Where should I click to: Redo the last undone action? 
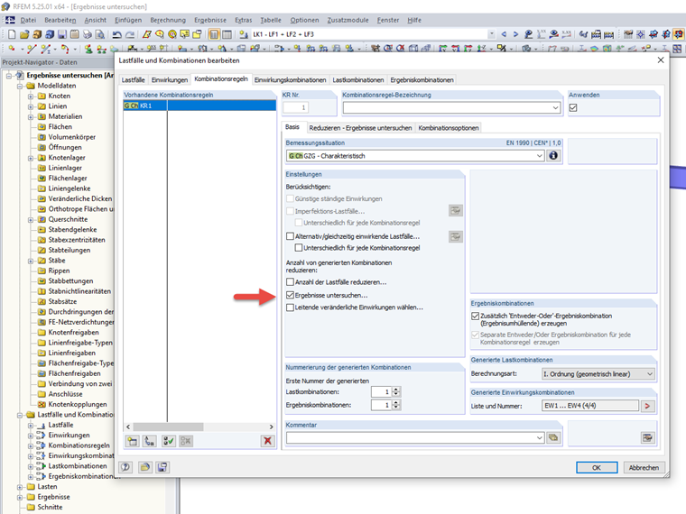click(130, 34)
